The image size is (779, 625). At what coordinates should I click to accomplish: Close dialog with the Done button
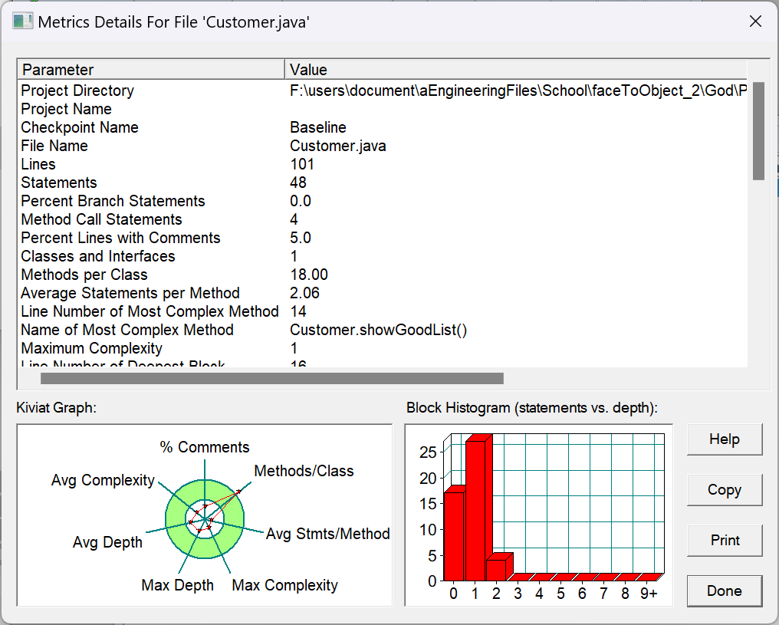tap(725, 591)
